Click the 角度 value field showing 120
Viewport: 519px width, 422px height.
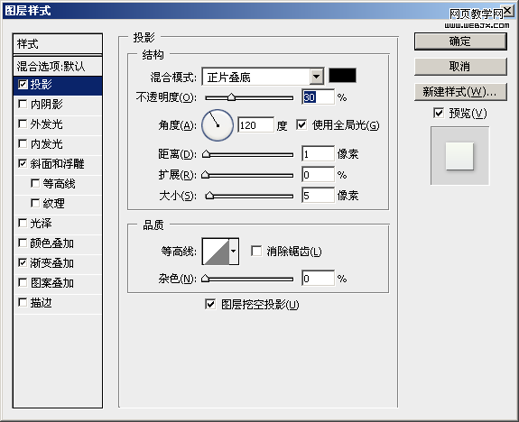coord(255,125)
